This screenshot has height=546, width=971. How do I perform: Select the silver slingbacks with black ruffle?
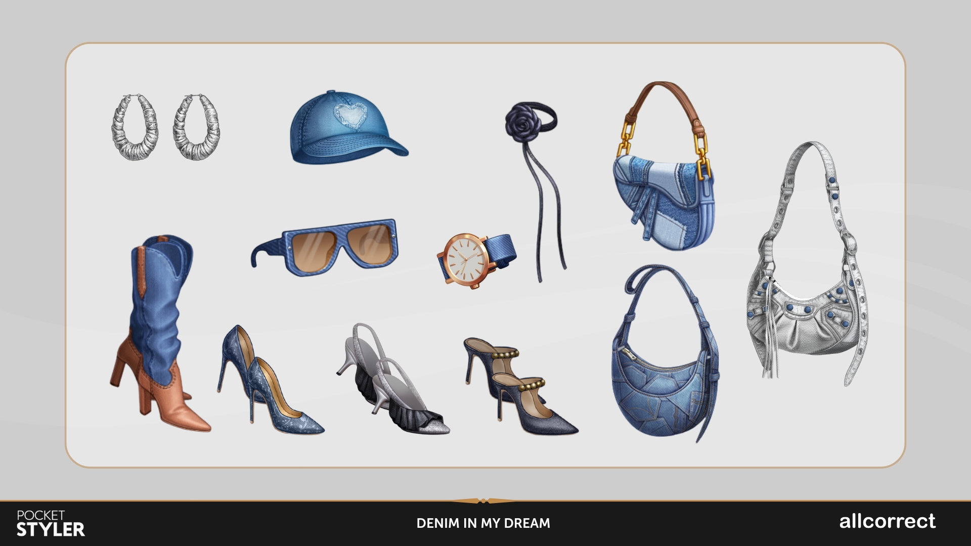pos(392,379)
